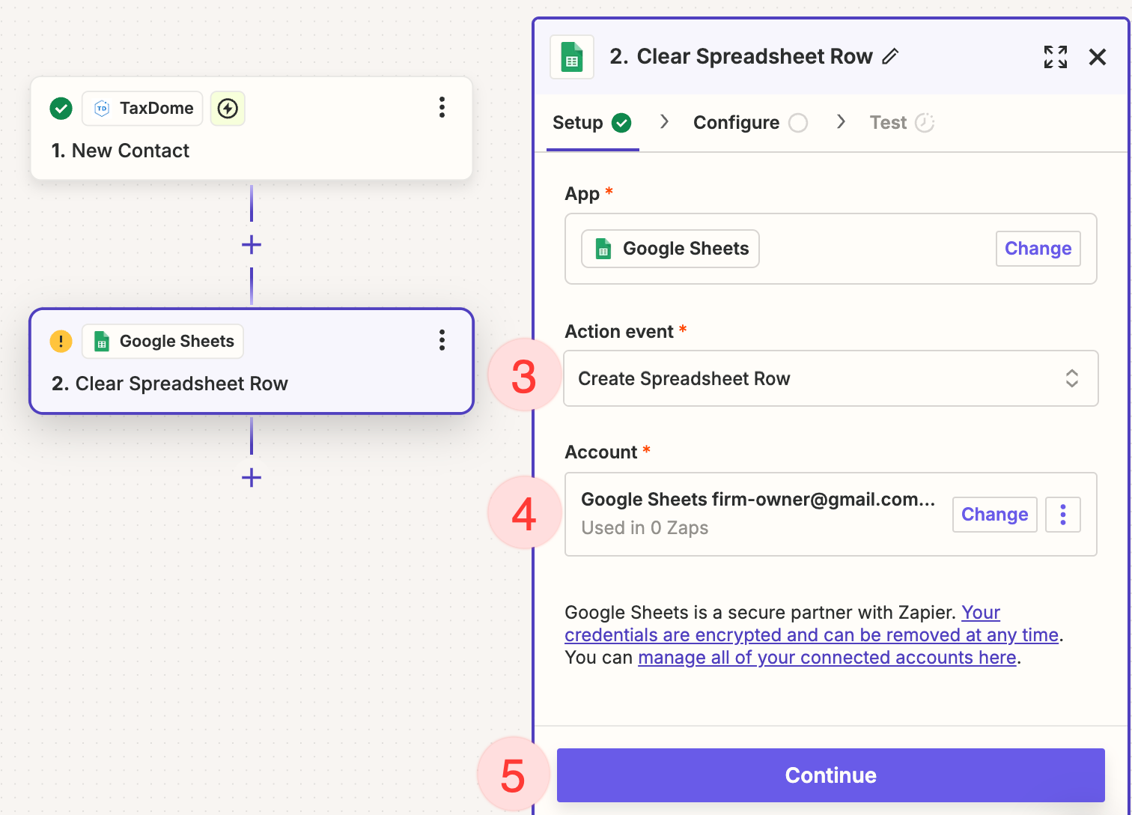The width and height of the screenshot is (1132, 815).
Task: Open account options three-dot menu
Action: pos(1062,515)
